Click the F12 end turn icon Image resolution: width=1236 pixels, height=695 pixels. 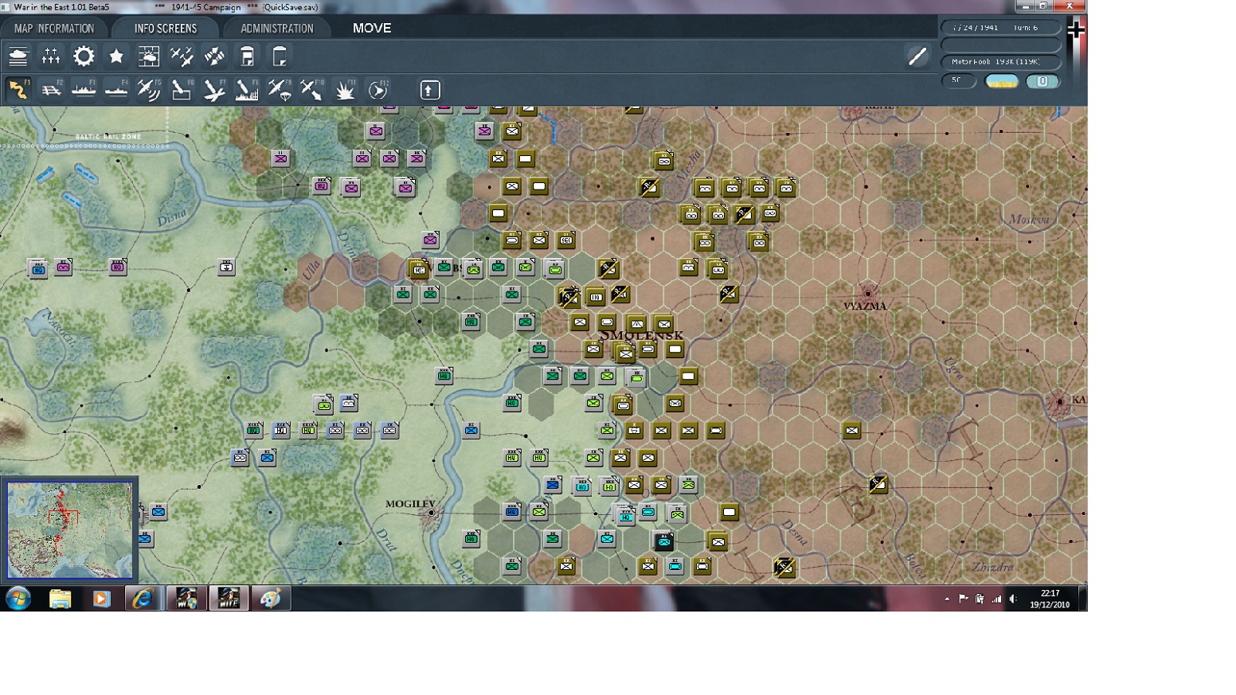coord(377,90)
